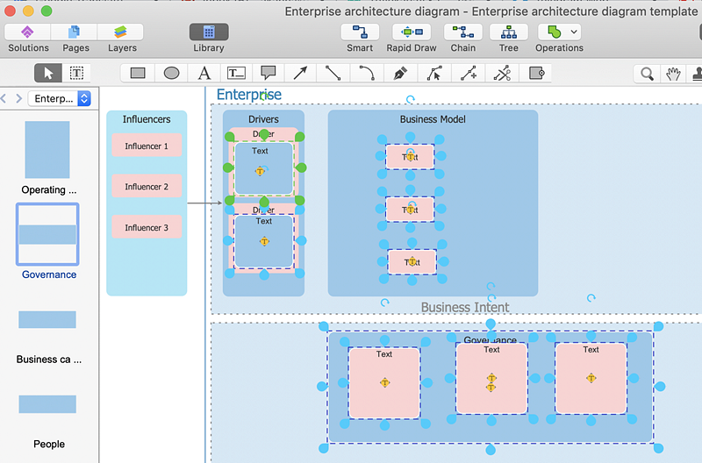
Task: Expand the Operations dropdown arrow
Action: tap(574, 32)
